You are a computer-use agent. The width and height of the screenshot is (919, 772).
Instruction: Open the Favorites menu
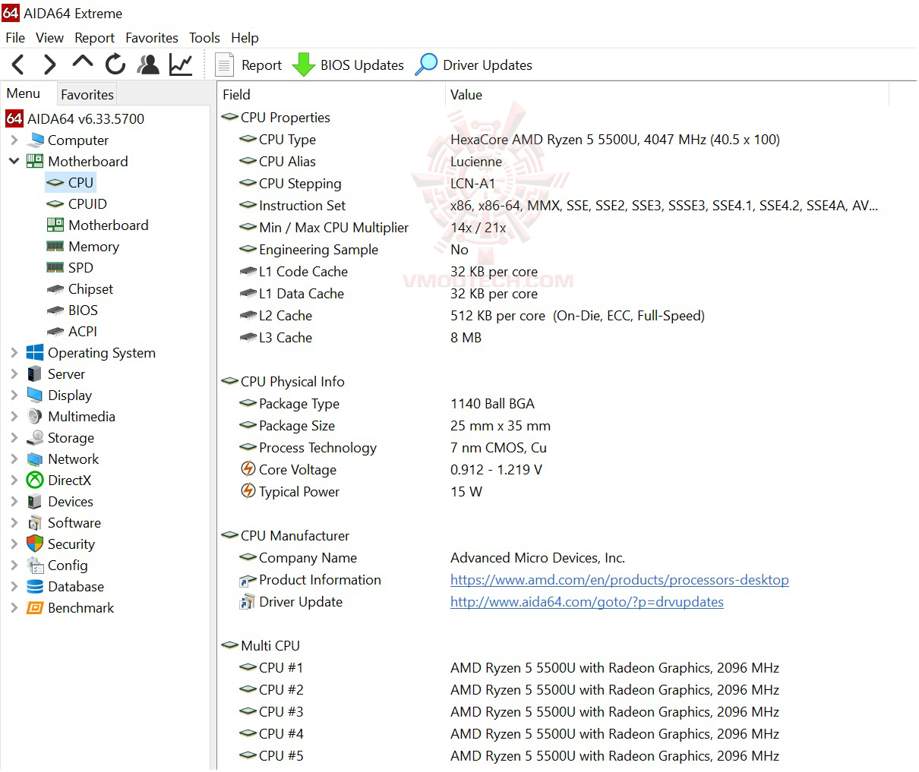[152, 37]
